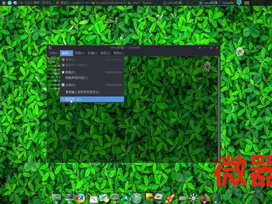Click the blue monitor tray icon in top panel
The image size is (272, 204).
point(239,3)
